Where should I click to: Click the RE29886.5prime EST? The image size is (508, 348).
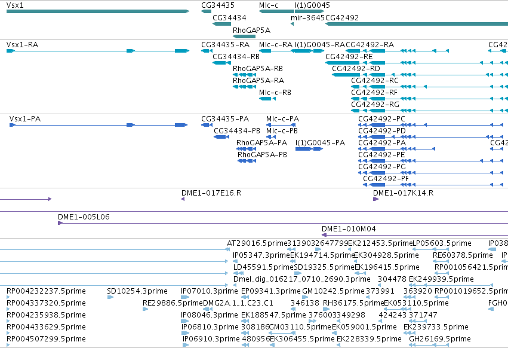(x=145, y=309)
